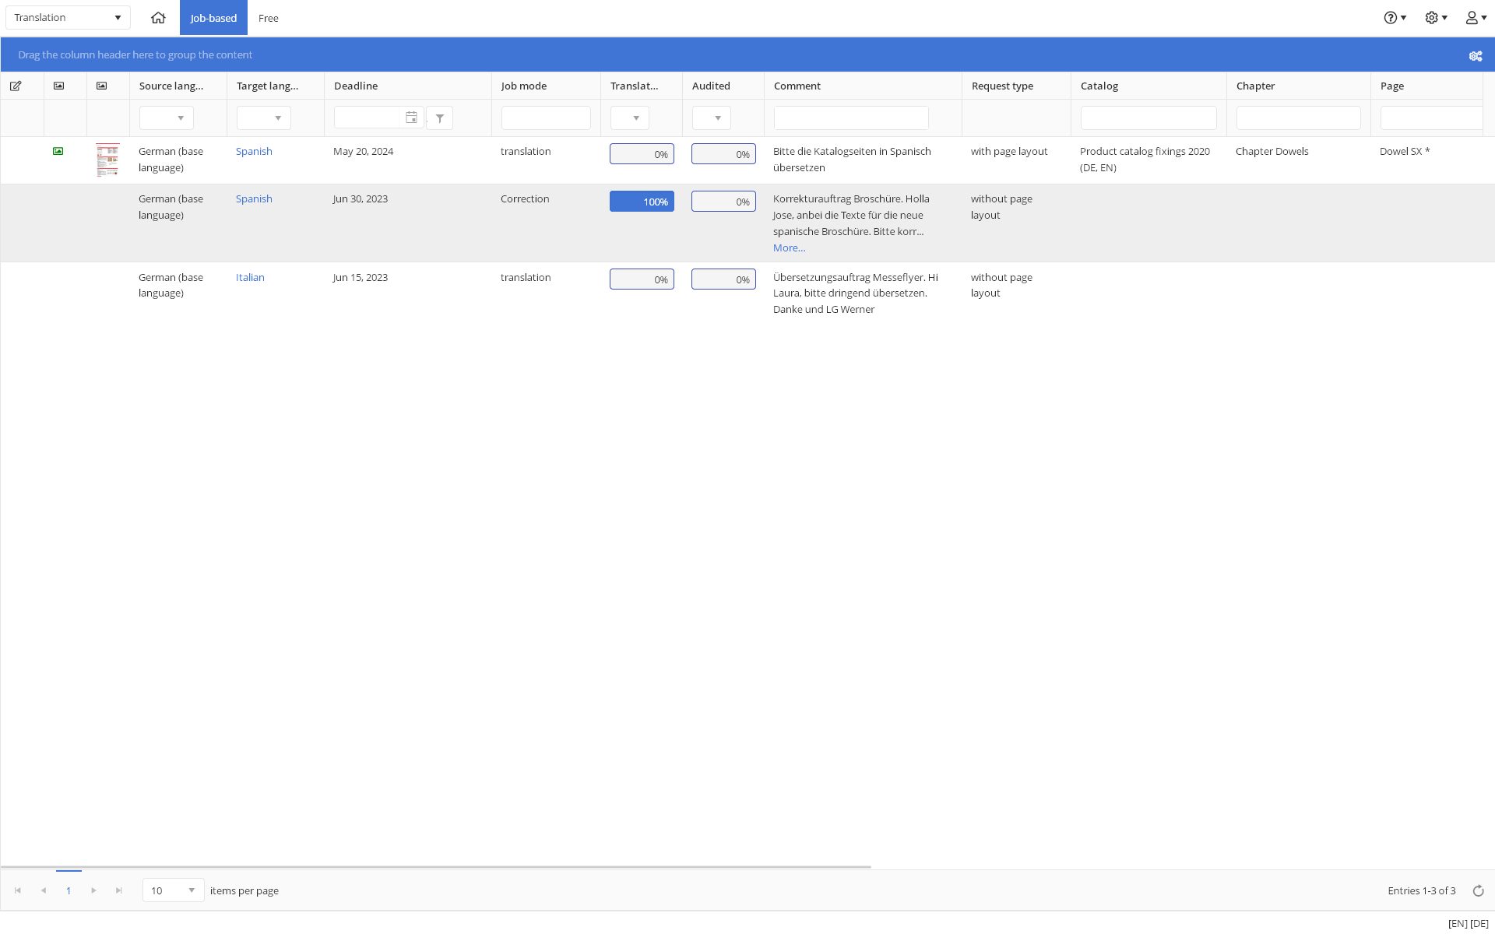Expand the Target language filter dropdown
This screenshot has width=1495, height=934.
(264, 118)
